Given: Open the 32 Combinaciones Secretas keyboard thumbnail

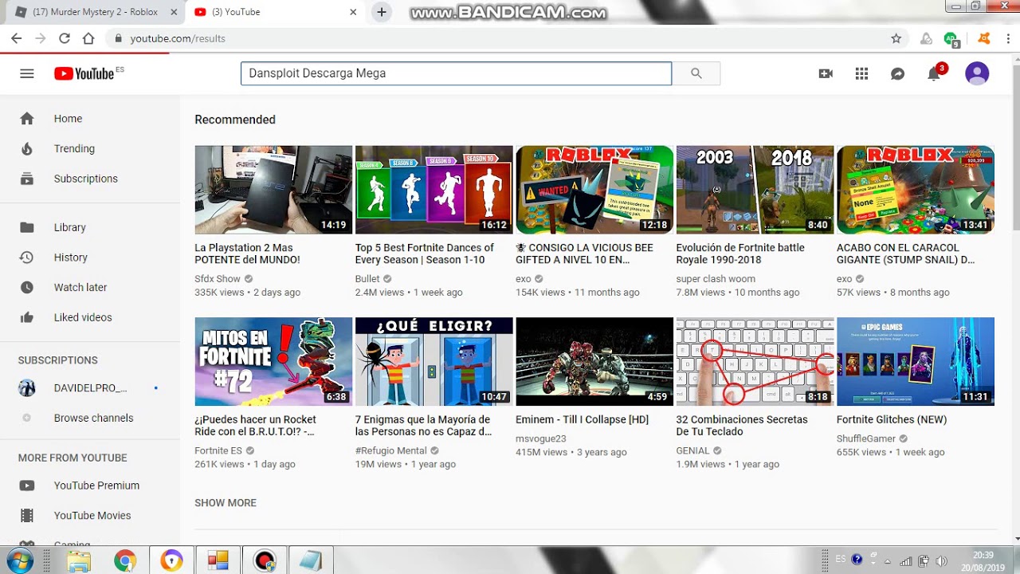Looking at the screenshot, I should click(755, 362).
